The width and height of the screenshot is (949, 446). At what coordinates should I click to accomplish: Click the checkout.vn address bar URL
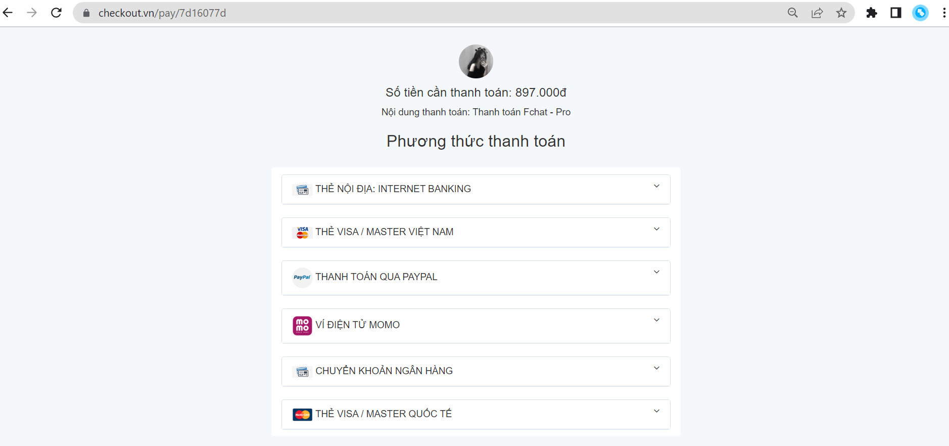(162, 13)
